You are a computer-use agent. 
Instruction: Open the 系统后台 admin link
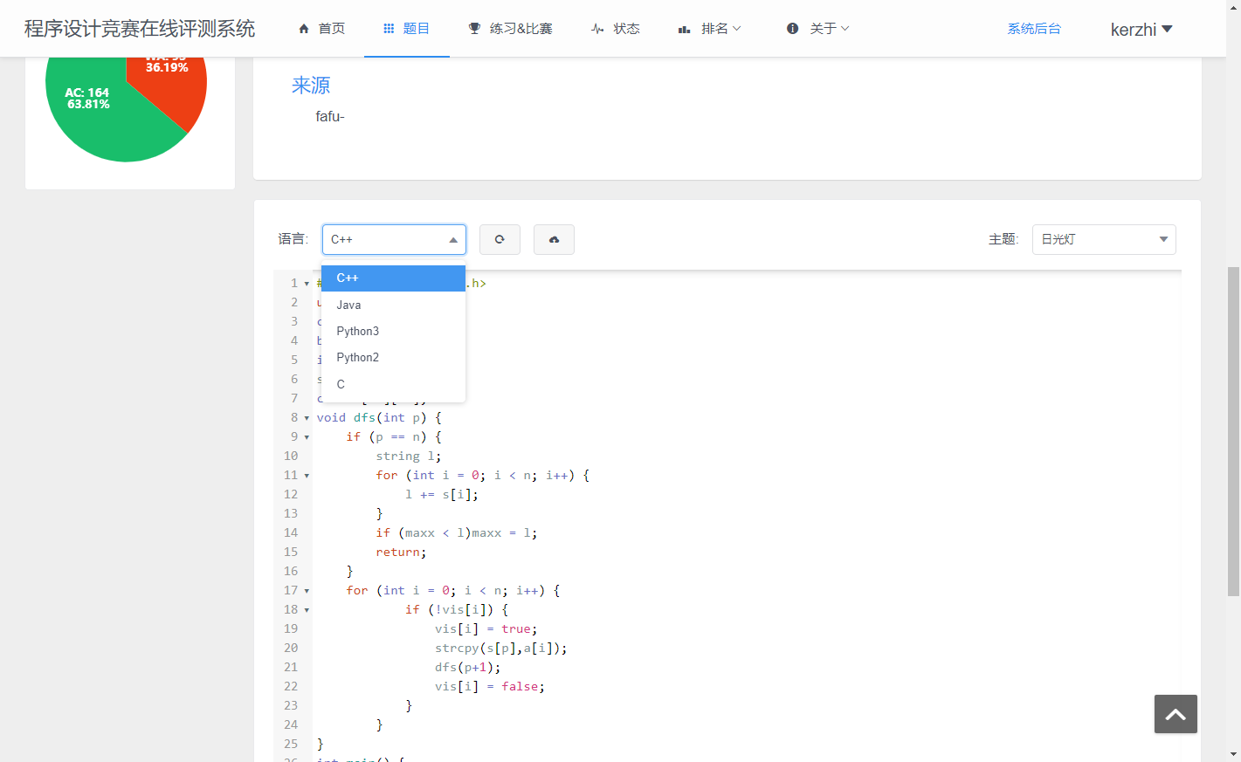(x=1034, y=29)
